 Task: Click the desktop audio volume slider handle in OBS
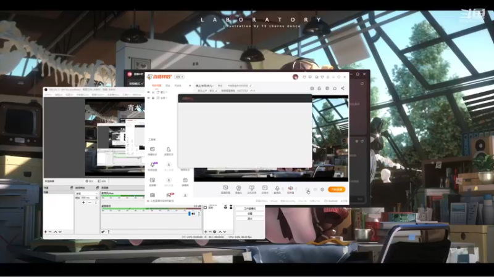point(190,214)
